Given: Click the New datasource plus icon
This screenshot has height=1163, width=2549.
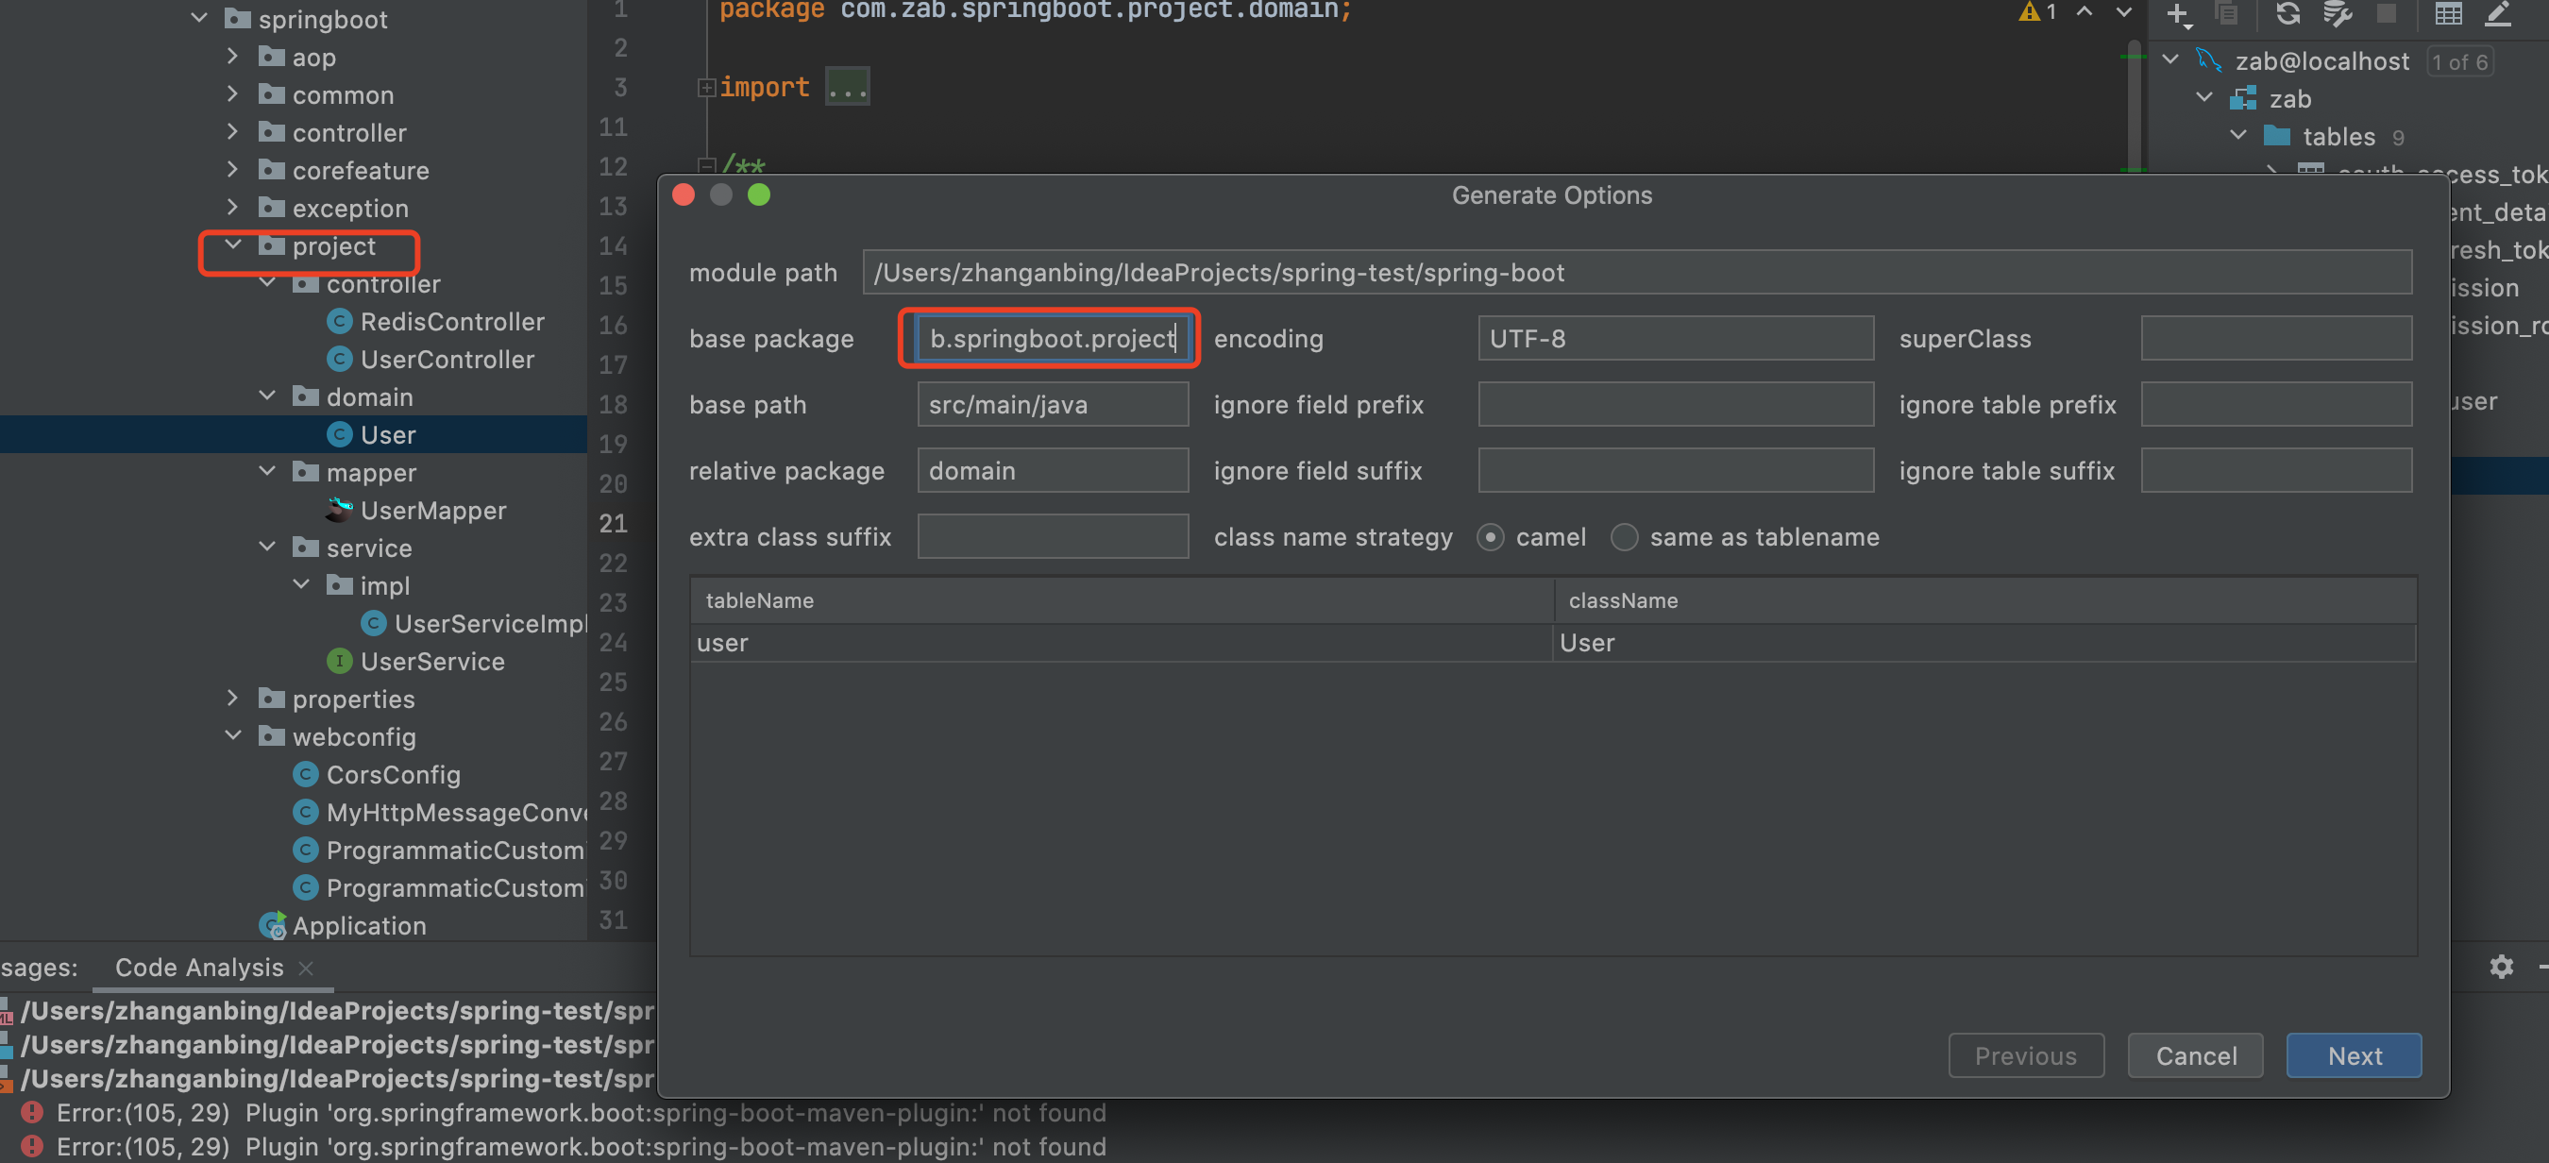Looking at the screenshot, I should (2177, 13).
